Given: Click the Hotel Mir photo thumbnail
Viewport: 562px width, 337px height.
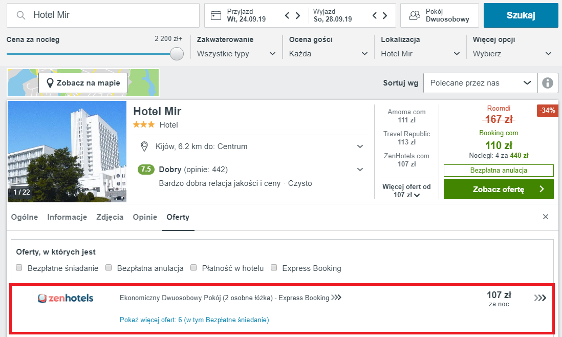Looking at the screenshot, I should pos(67,151).
